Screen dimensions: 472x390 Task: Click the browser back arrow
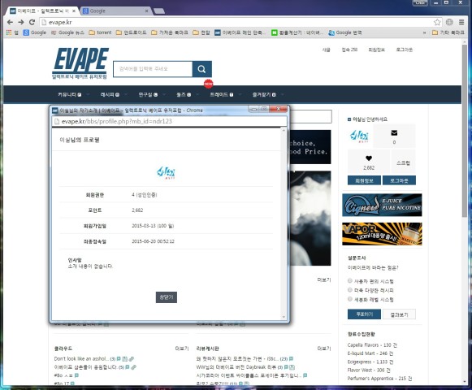[x=10, y=22]
